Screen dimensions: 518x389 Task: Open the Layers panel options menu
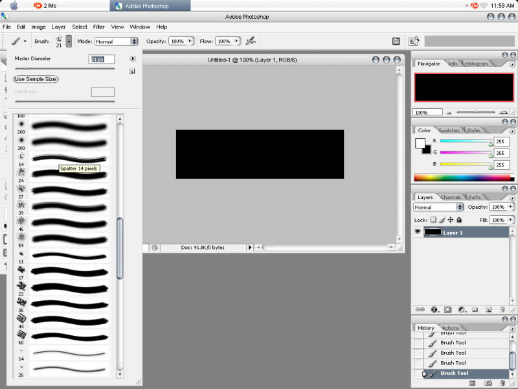tap(512, 198)
